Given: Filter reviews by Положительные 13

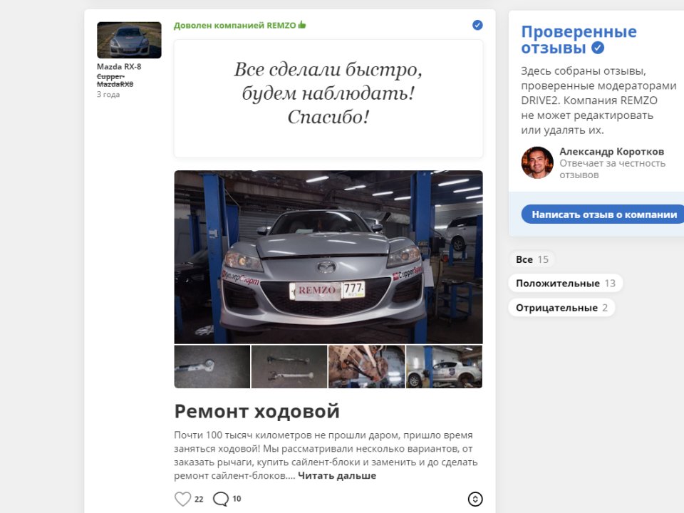Looking at the screenshot, I should 565,283.
